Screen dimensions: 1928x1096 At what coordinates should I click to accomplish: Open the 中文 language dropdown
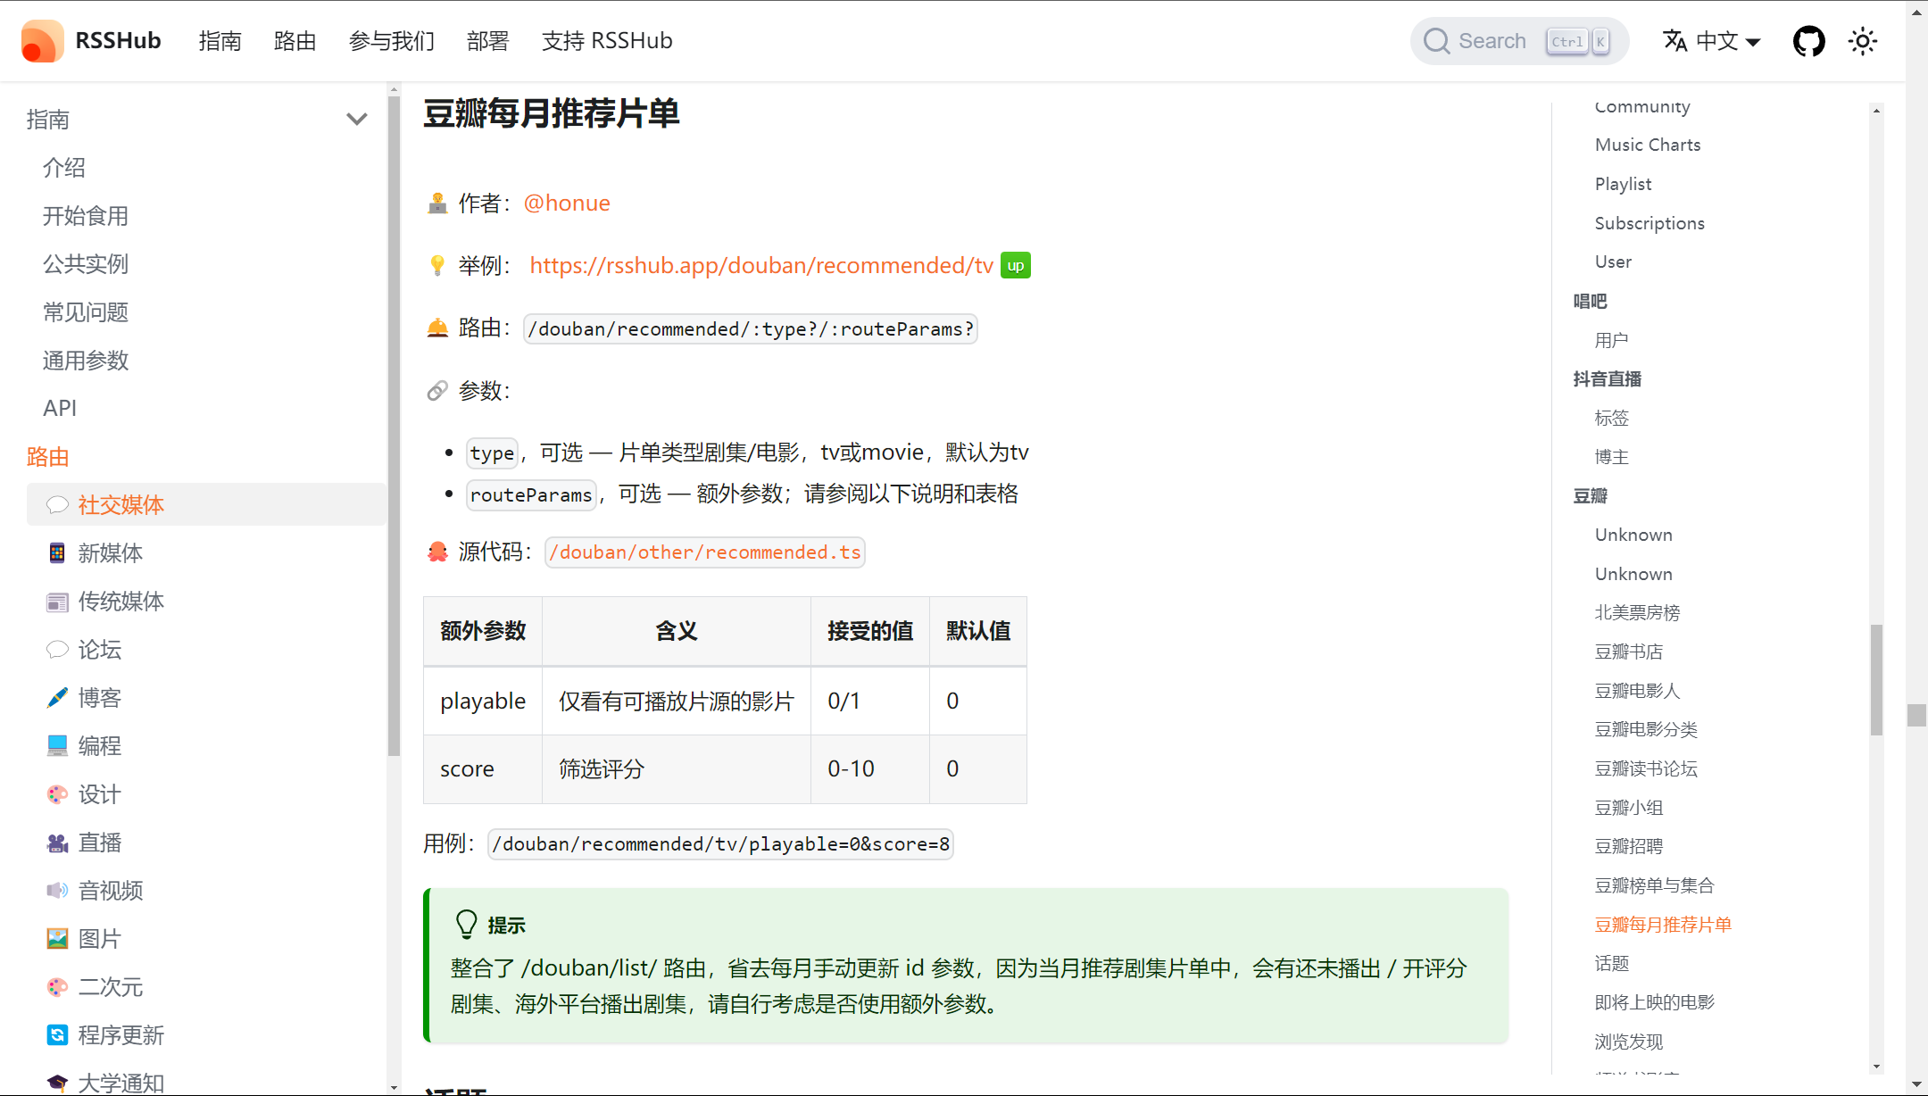click(x=1712, y=41)
